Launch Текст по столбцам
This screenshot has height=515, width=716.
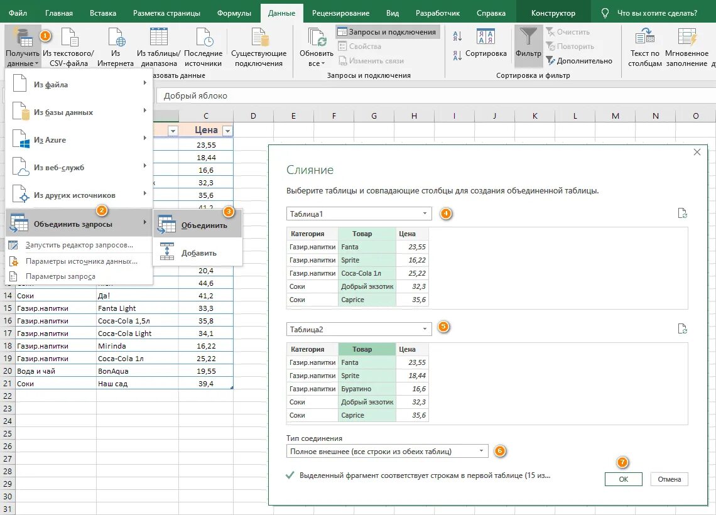(x=645, y=46)
